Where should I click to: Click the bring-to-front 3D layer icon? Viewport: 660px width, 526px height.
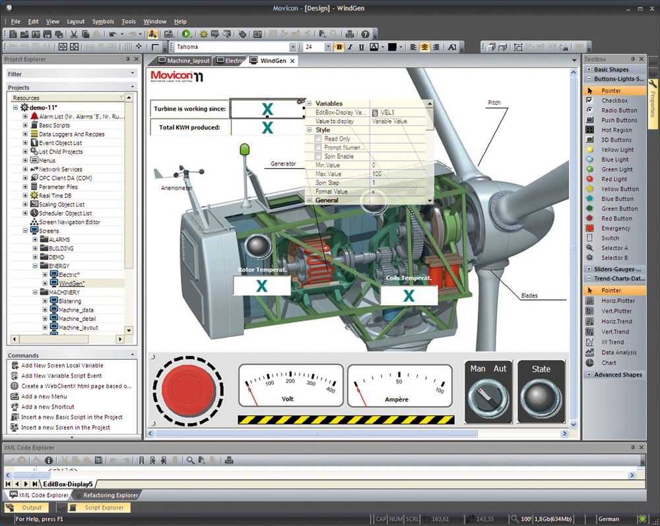(x=491, y=47)
